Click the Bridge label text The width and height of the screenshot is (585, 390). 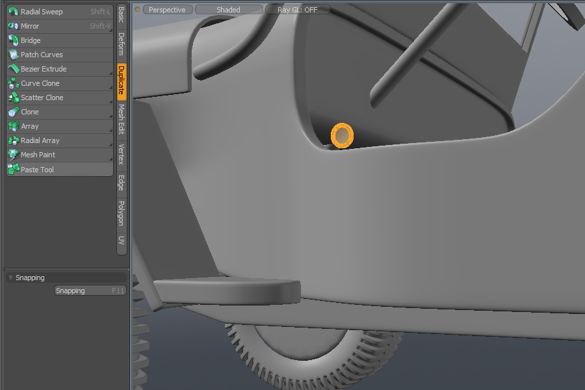tap(31, 40)
